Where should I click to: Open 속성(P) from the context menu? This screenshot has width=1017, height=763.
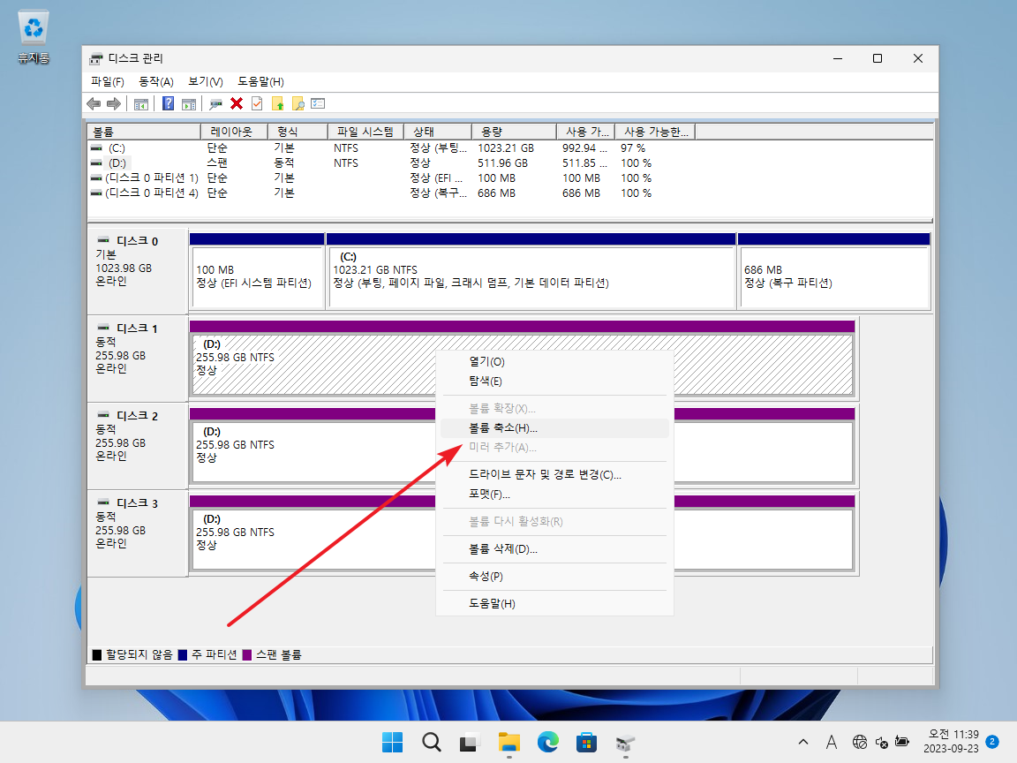[x=554, y=577]
